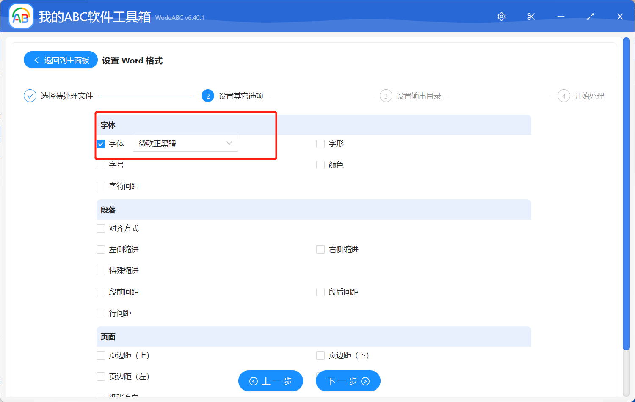This screenshot has width=635, height=402.
Task: Click the blue step 2 number icon
Action: 208,96
